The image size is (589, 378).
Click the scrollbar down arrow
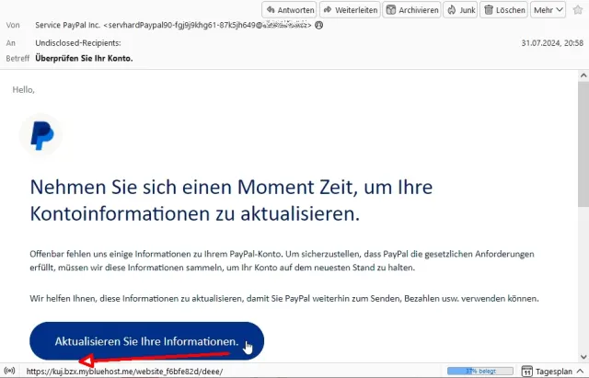[x=583, y=357]
